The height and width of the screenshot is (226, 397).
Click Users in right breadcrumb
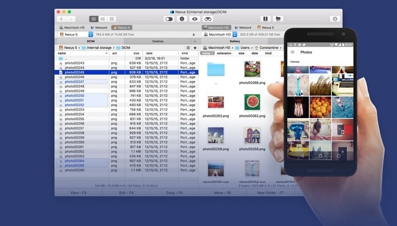(242, 48)
